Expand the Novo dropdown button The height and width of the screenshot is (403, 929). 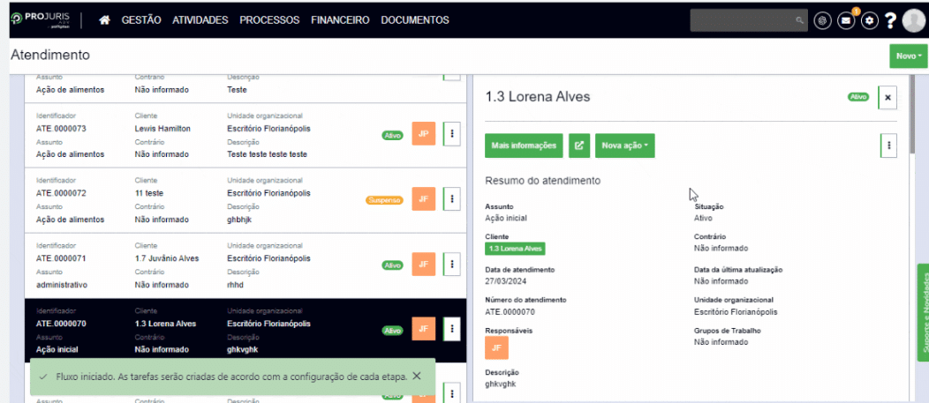click(x=909, y=56)
